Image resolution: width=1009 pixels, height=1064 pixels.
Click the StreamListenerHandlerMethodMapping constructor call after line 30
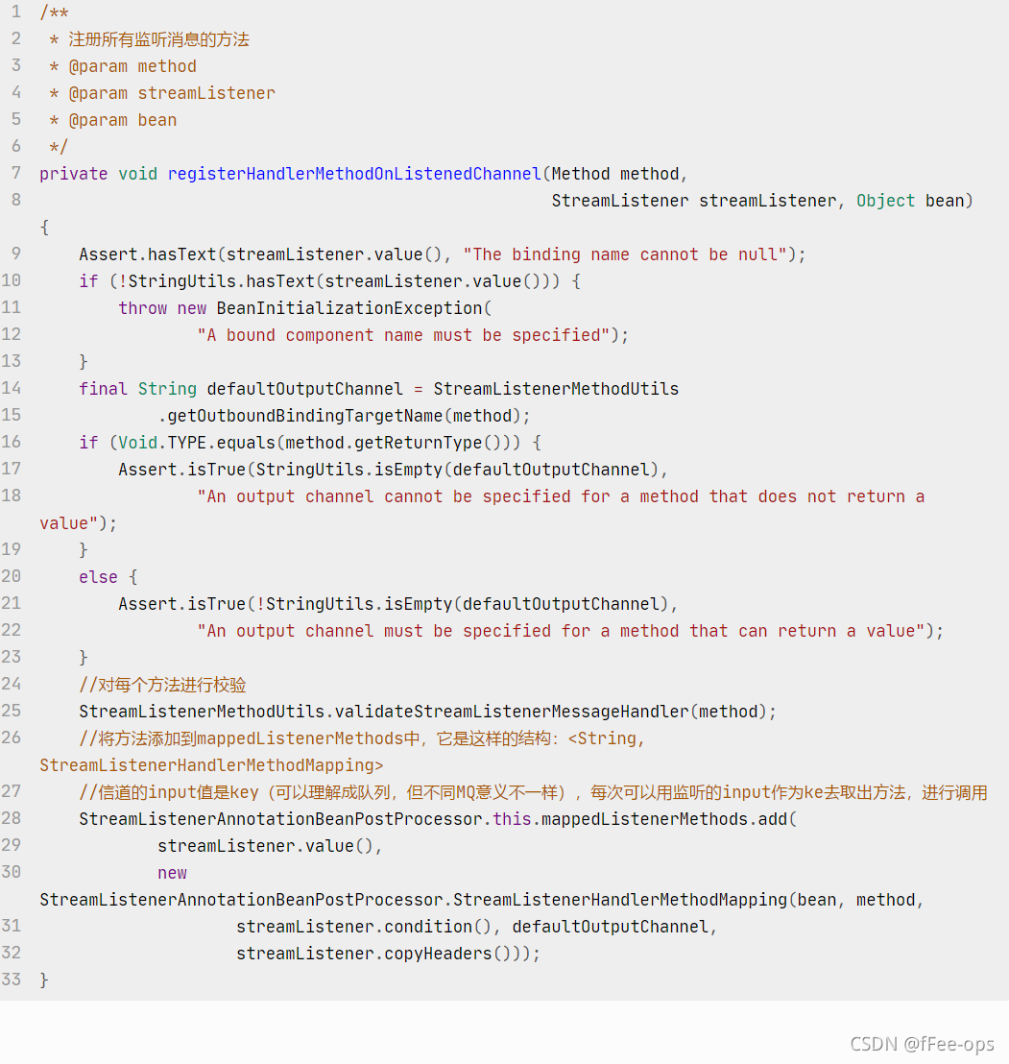(x=619, y=901)
